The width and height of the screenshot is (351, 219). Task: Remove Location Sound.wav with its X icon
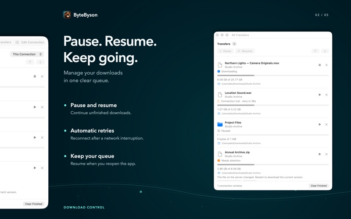(x=326, y=95)
